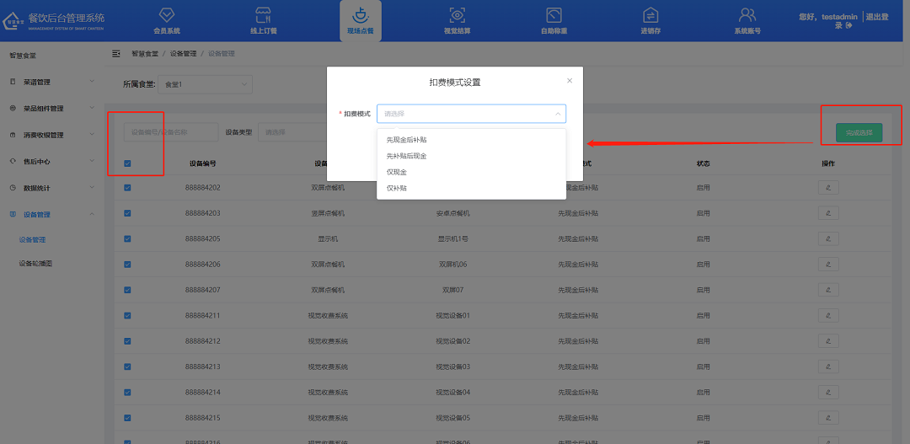This screenshot has width=910, height=444.
Task: Click the 视觉结算 eye icon
Action: [x=457, y=15]
